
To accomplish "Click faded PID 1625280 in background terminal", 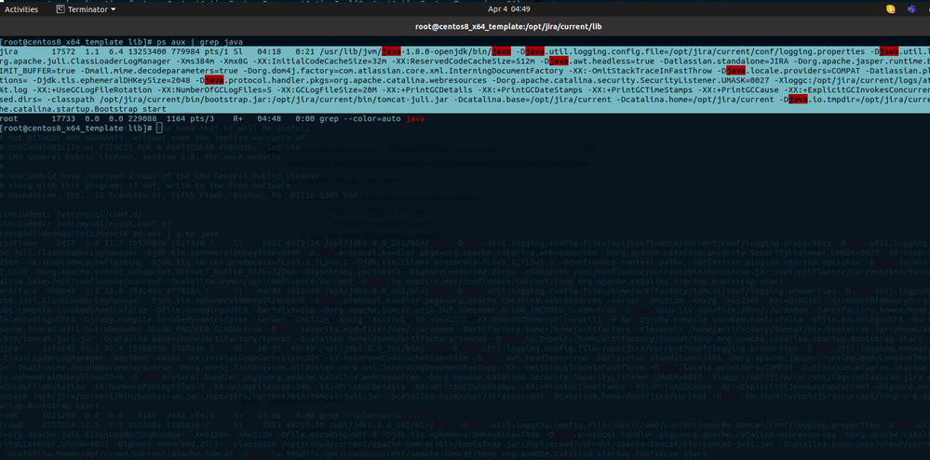I will tap(60, 415).
